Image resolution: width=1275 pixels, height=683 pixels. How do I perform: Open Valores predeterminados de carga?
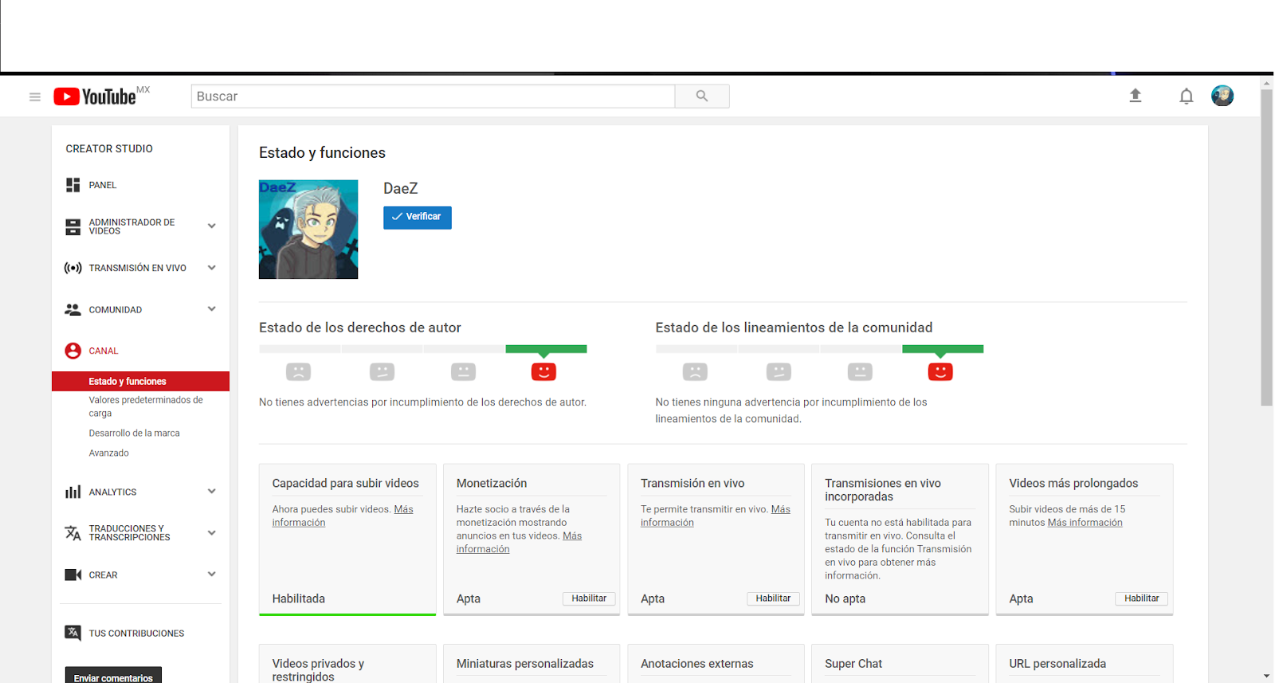click(x=146, y=406)
